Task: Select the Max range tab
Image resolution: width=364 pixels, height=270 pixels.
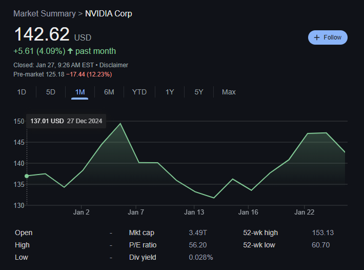Action: click(229, 92)
